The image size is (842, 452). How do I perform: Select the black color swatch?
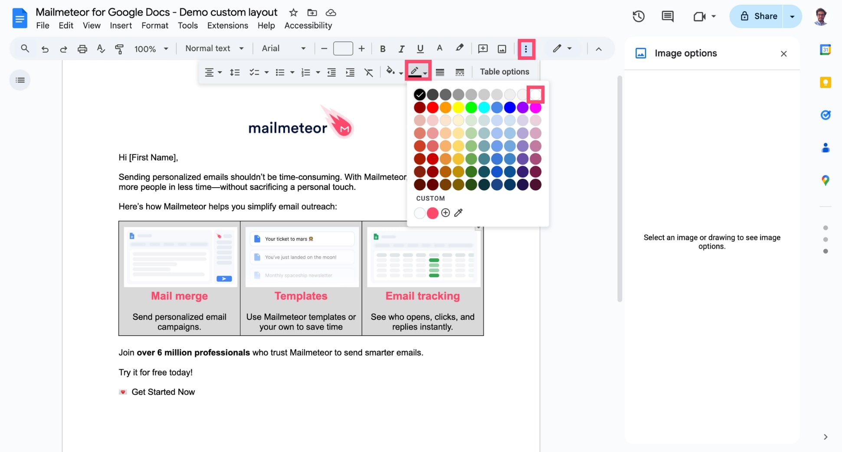pyautogui.click(x=419, y=94)
